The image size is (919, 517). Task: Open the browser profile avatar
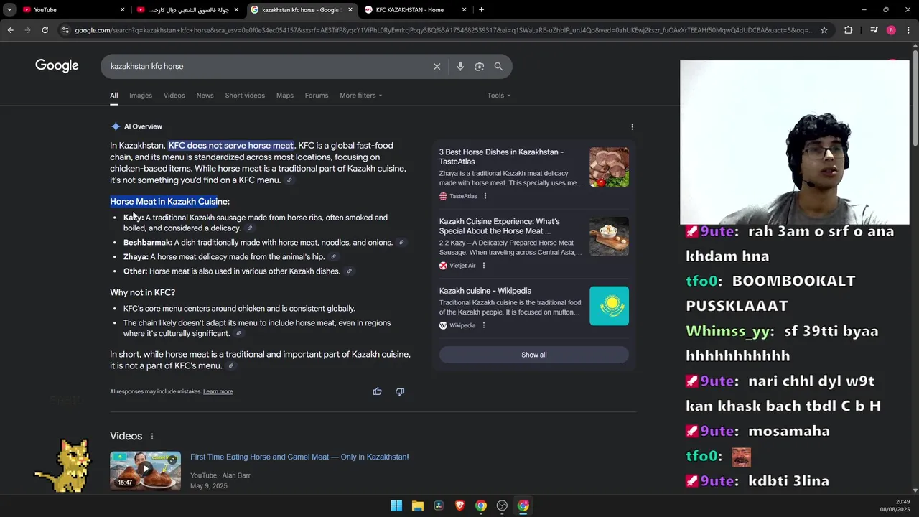click(891, 30)
